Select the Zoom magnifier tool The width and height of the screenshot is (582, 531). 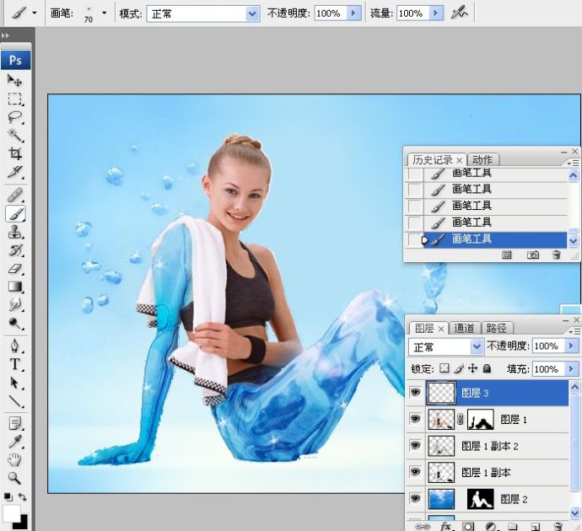(15, 477)
